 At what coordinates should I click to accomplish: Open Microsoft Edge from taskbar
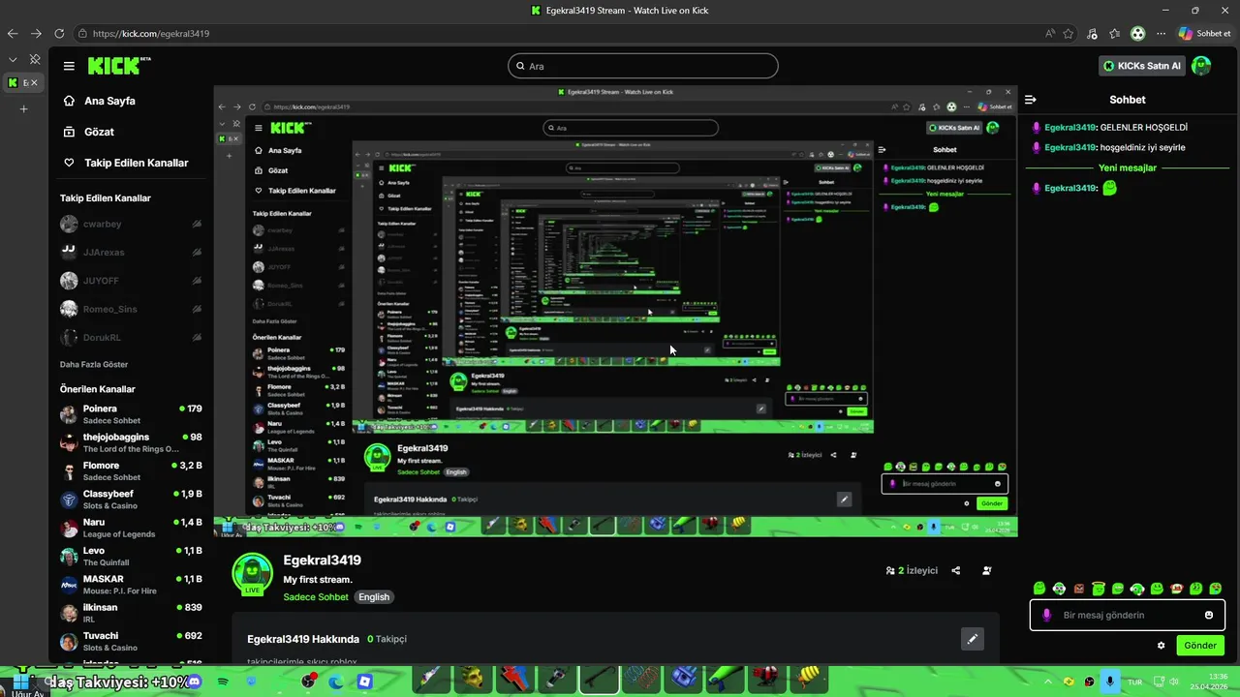point(336,682)
